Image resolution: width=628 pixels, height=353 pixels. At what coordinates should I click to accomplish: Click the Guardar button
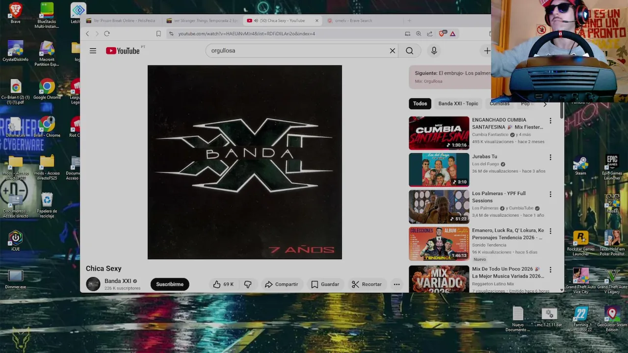325,284
